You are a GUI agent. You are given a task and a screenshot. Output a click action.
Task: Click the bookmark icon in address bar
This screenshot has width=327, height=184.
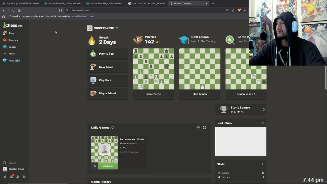coord(60,10)
